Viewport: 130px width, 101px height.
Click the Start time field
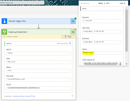point(102,32)
